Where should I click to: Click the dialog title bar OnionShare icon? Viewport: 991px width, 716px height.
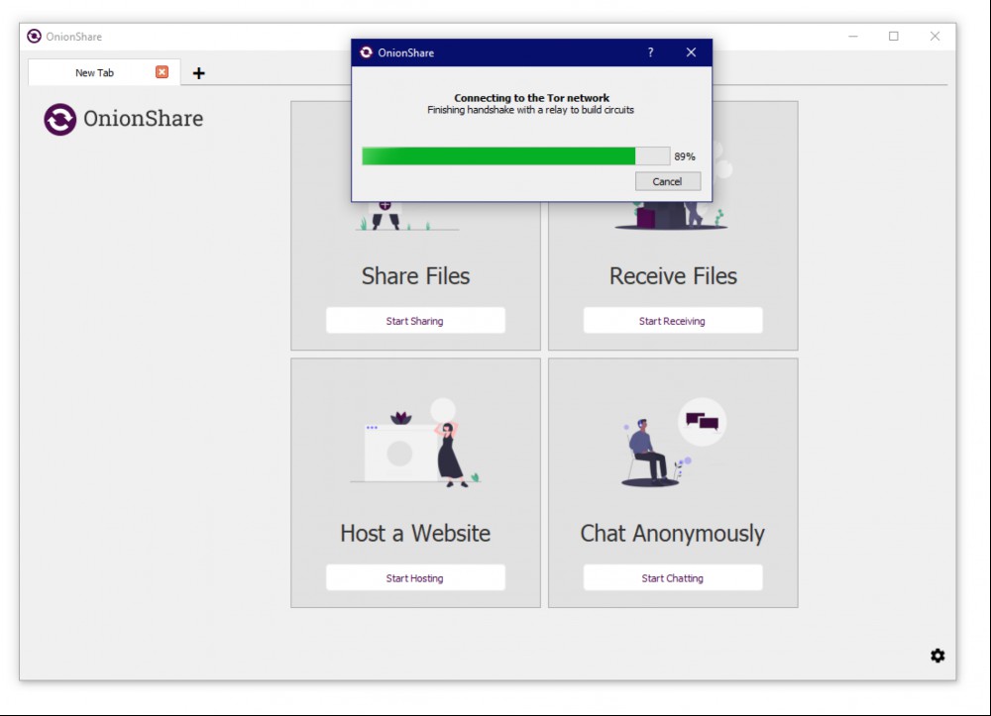pos(366,52)
